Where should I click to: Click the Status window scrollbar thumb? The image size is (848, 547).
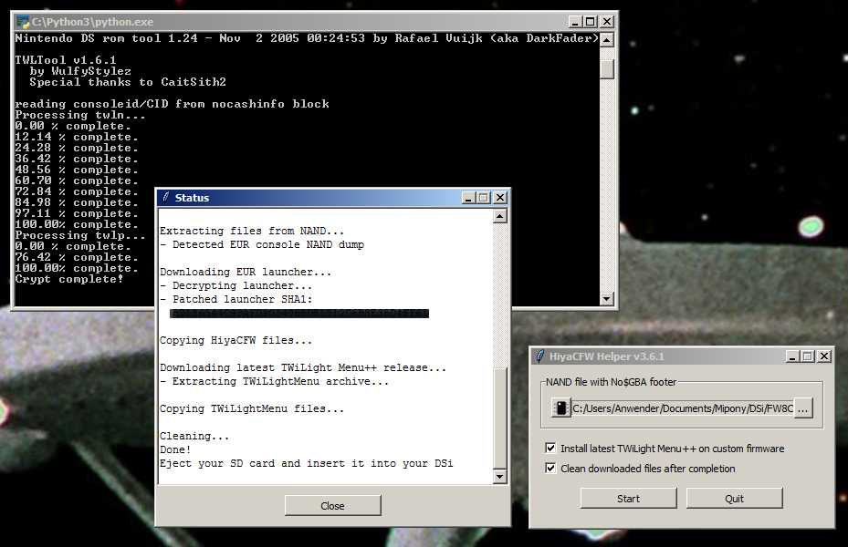click(x=499, y=418)
